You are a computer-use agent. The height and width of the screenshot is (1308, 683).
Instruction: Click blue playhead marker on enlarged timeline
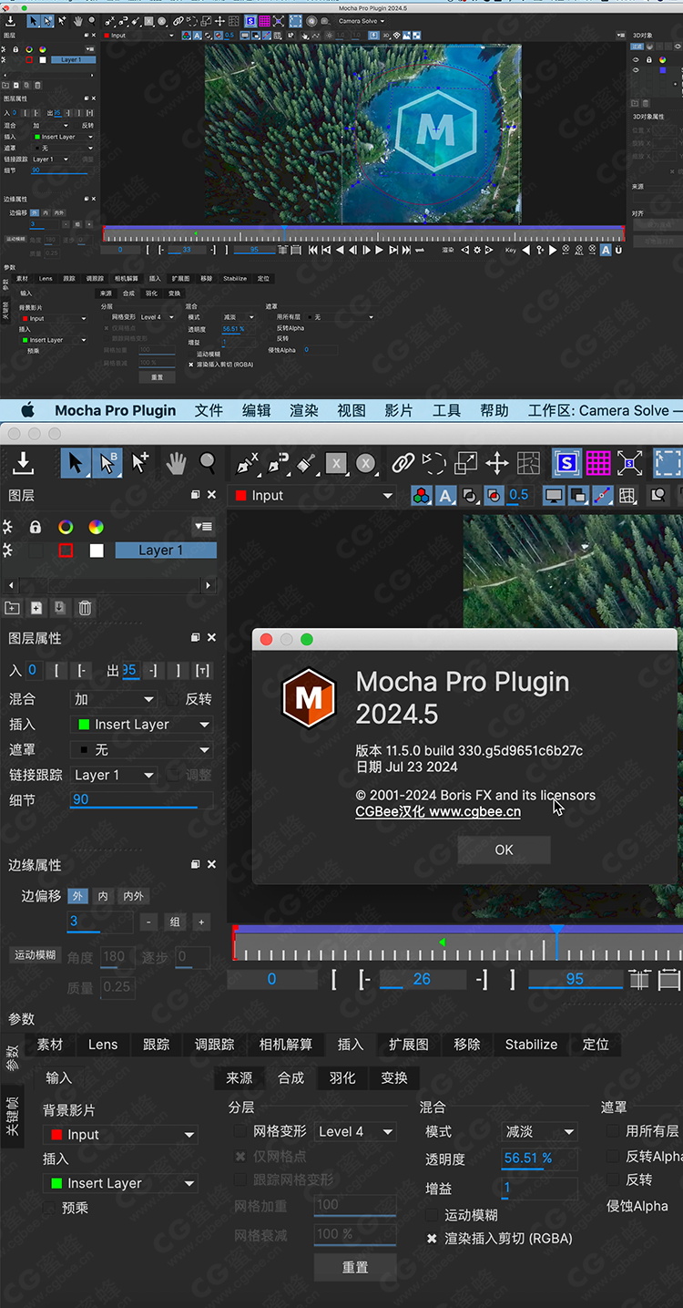556,929
